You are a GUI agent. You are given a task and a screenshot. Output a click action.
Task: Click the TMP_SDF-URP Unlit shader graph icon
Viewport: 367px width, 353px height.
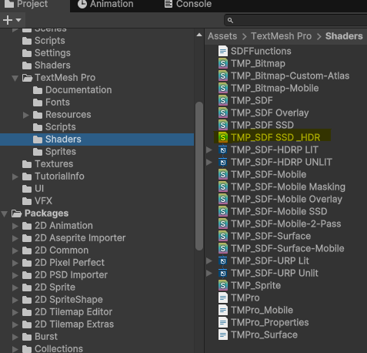[x=223, y=273]
